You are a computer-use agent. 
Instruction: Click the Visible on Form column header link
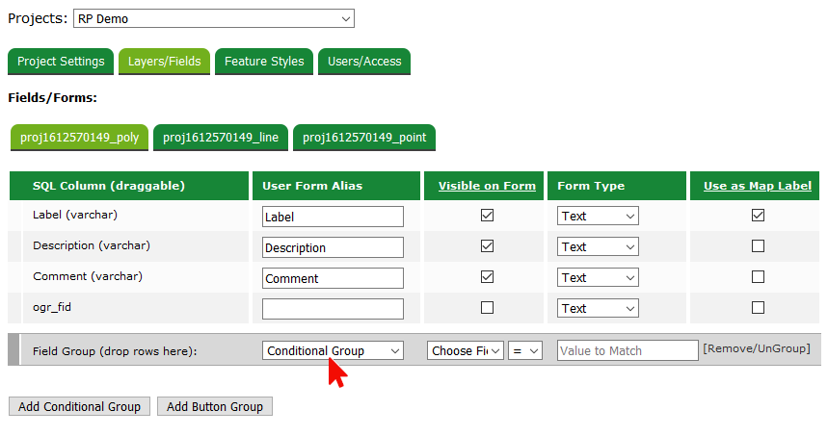pos(487,186)
